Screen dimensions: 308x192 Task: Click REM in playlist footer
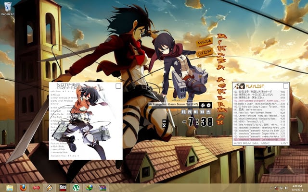tap(247, 143)
